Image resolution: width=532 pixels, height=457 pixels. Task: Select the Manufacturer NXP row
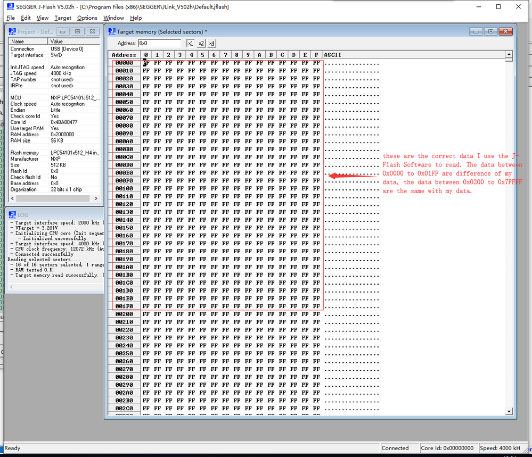click(54, 159)
